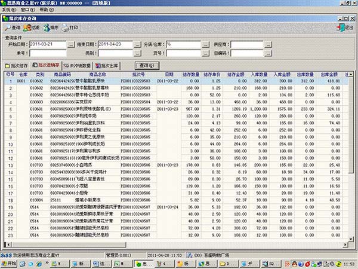Click the horizontal scrollbar thumb
Screen dimensions: 358x269
tap(68, 244)
